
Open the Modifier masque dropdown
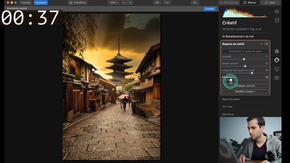pos(245,91)
